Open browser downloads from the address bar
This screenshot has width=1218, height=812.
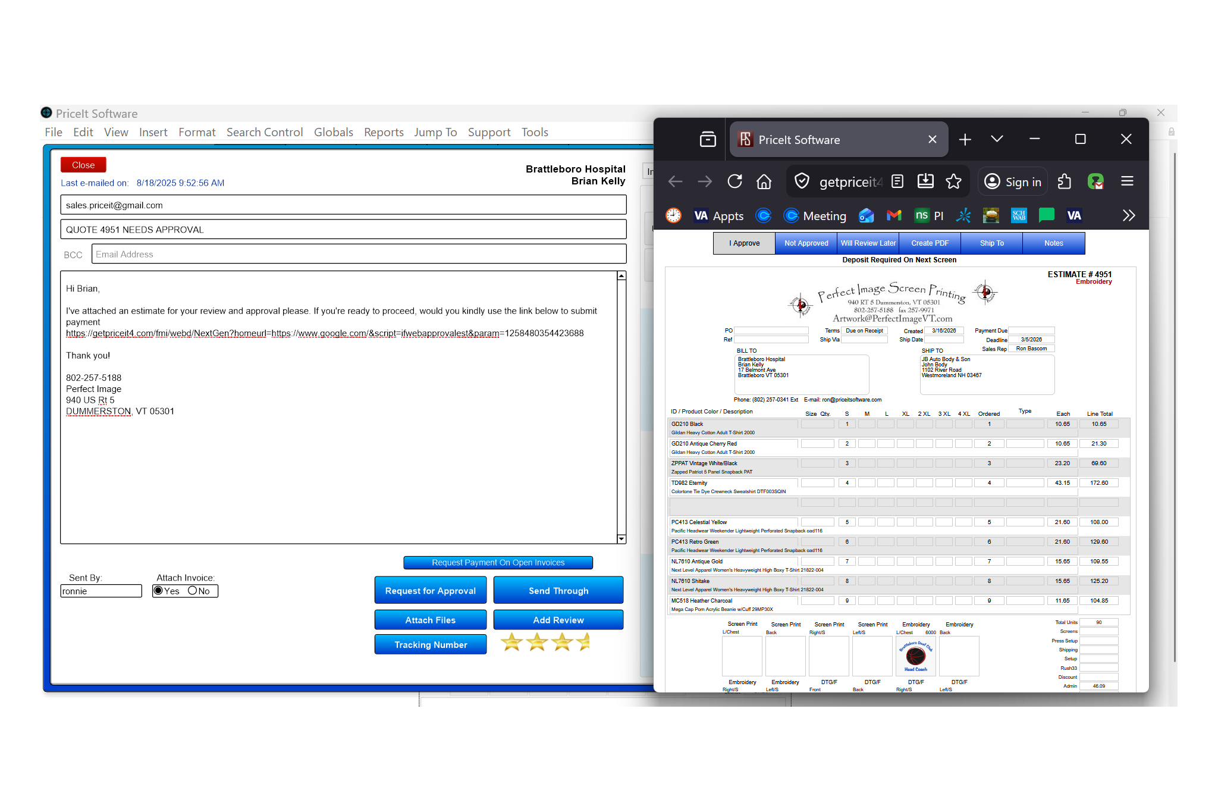click(925, 181)
